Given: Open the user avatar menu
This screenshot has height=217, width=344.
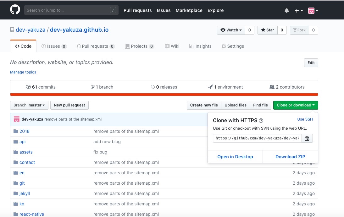Looking at the screenshot, I should click(313, 11).
